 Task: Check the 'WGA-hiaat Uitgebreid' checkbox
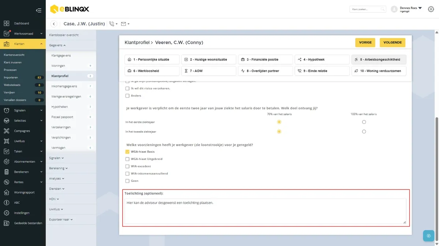tap(127, 159)
